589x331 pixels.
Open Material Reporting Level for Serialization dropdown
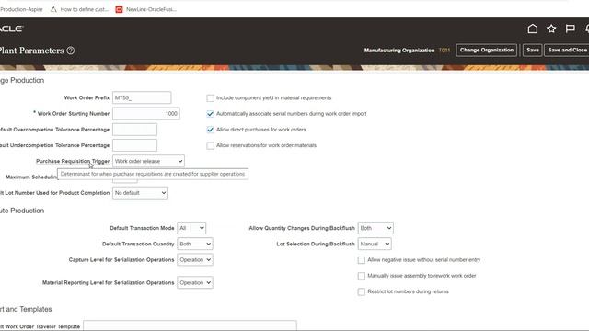coord(195,282)
